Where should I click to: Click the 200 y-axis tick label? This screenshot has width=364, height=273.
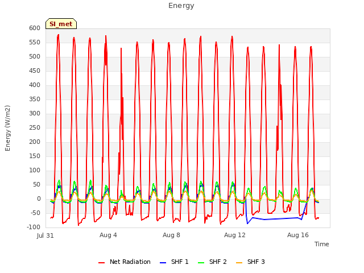(x=35, y=142)
